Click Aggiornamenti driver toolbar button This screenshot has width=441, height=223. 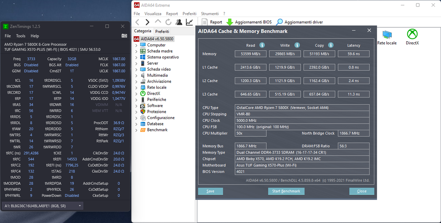tap(299, 22)
